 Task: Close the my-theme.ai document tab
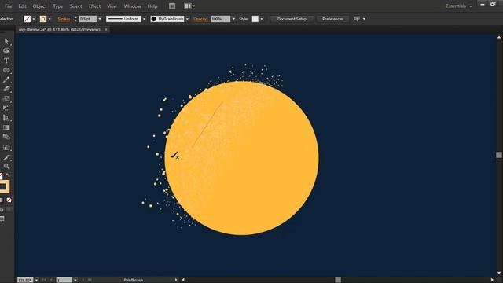(x=106, y=30)
